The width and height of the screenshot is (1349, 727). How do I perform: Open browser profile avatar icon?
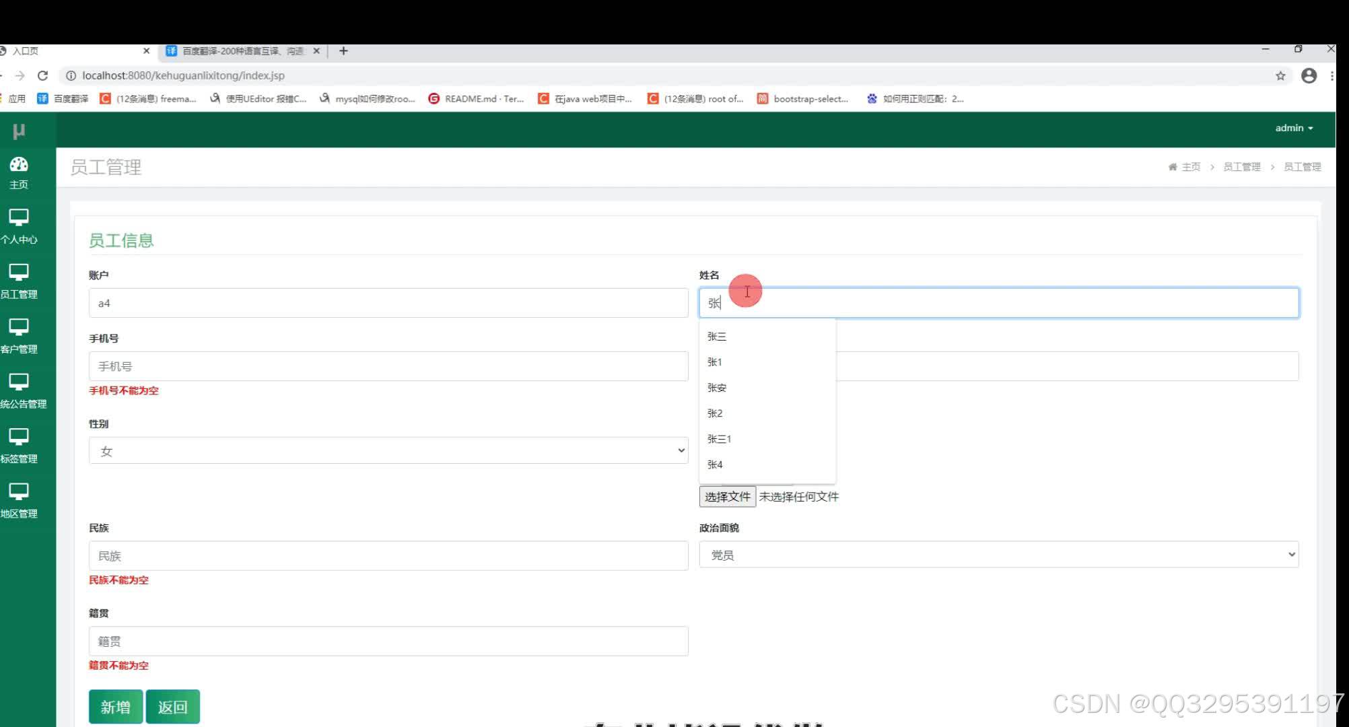[1309, 75]
